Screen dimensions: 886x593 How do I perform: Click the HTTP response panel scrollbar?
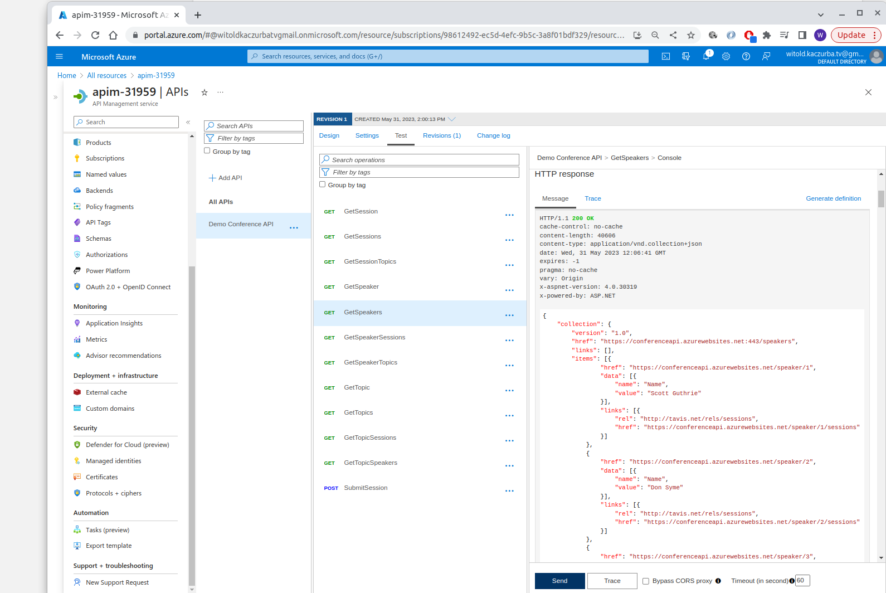881,199
